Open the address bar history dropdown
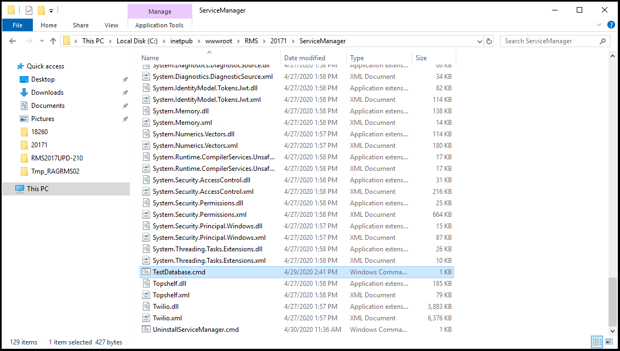The width and height of the screenshot is (620, 351). [480, 41]
